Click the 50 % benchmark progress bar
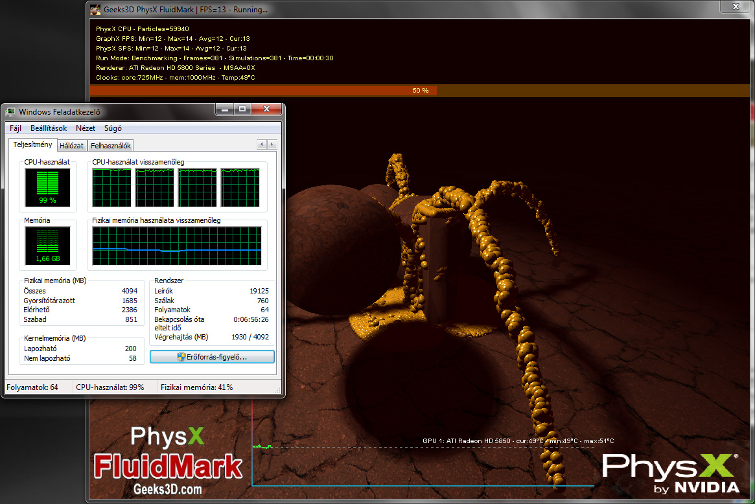755x504 pixels. tap(420, 91)
